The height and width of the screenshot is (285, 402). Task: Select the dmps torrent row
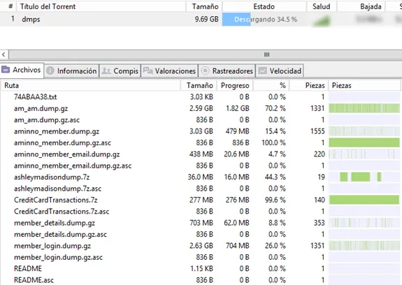point(201,19)
